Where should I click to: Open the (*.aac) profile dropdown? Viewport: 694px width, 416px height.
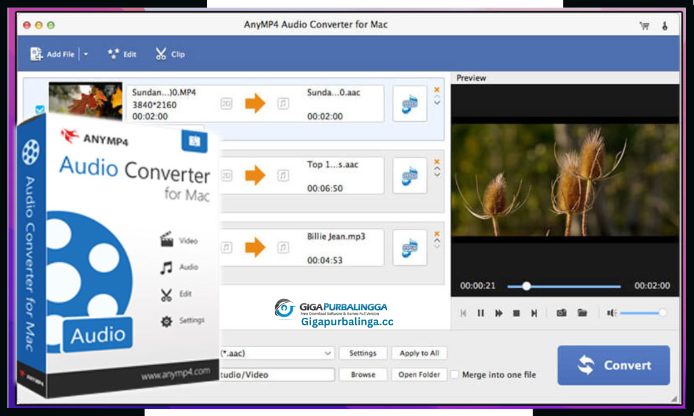tap(276, 353)
